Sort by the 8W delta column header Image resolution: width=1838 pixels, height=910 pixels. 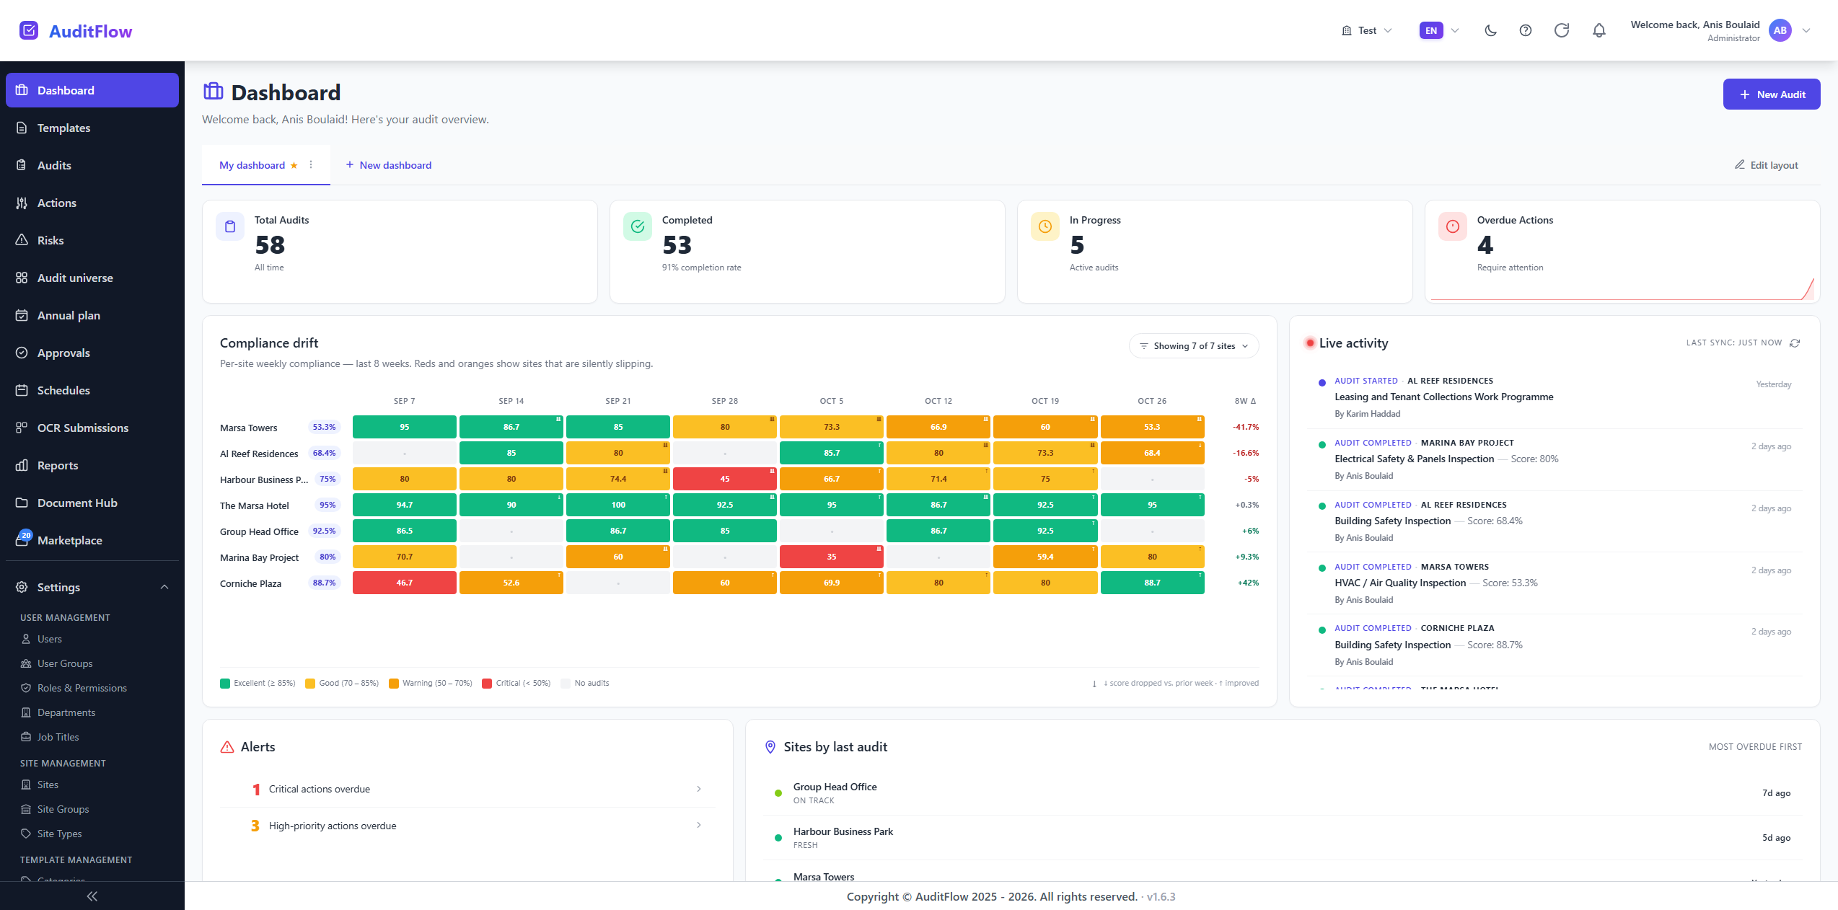(1245, 401)
